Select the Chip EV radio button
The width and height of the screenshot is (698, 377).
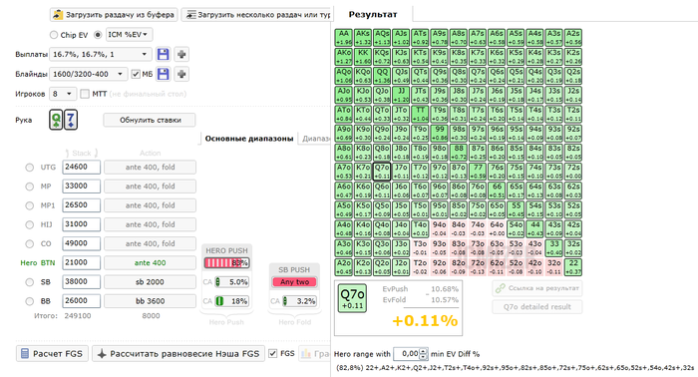[54, 35]
